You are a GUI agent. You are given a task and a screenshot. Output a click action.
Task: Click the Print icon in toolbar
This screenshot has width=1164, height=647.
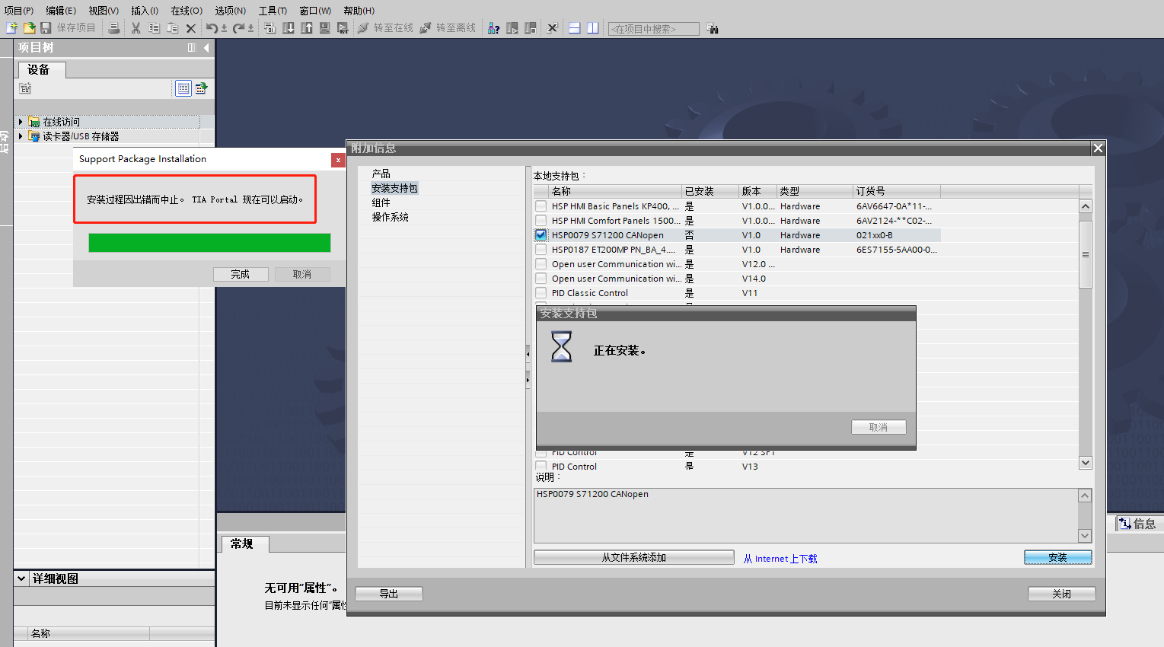click(113, 28)
